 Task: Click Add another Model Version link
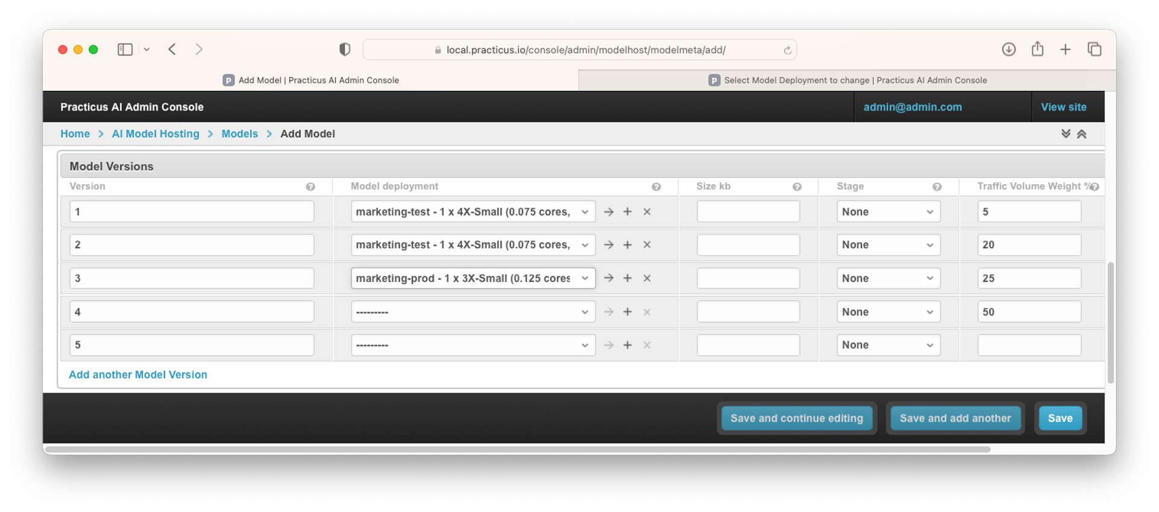click(138, 375)
